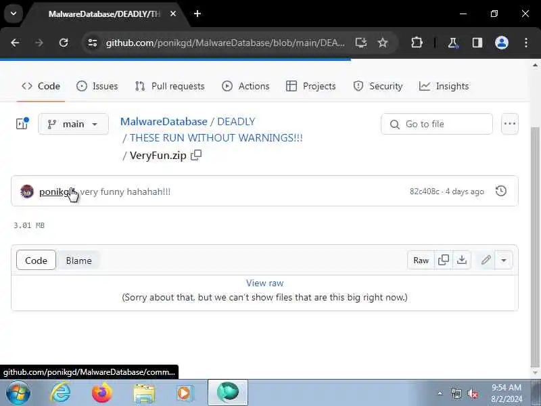
Task: Open the very funny hahahah!!! commit message
Action: 125,191
